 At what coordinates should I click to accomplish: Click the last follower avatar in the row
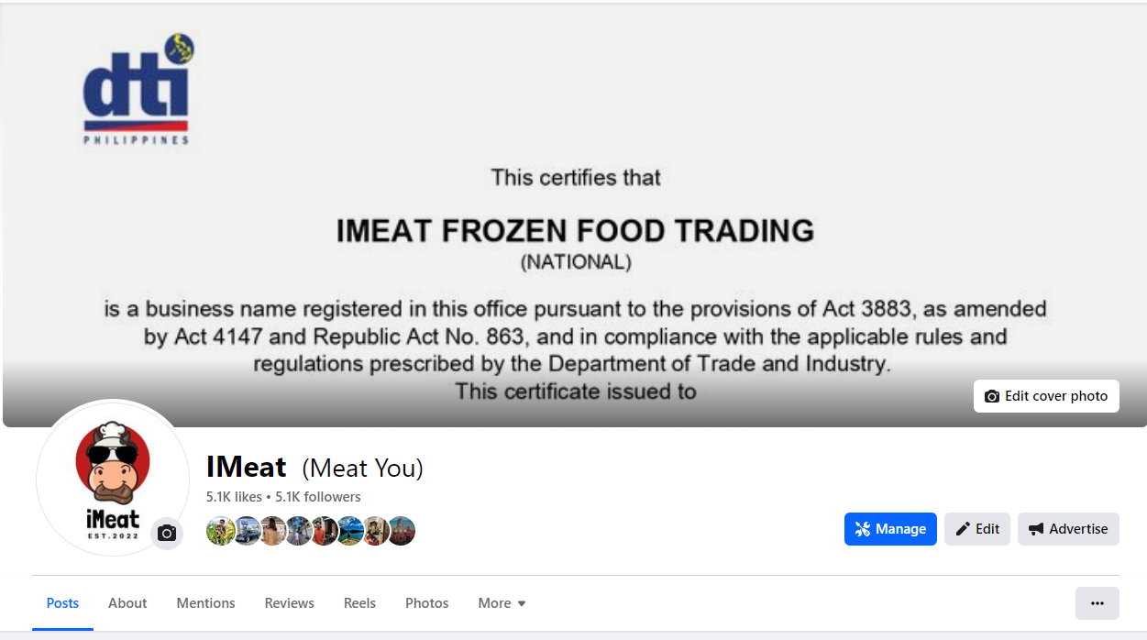[402, 531]
